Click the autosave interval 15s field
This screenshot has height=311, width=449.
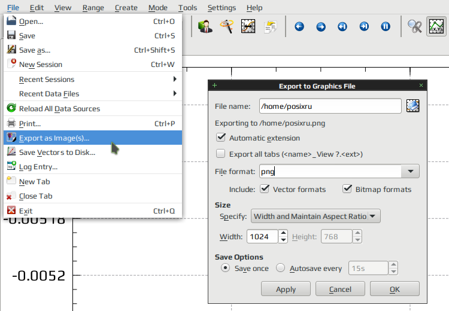pos(368,268)
